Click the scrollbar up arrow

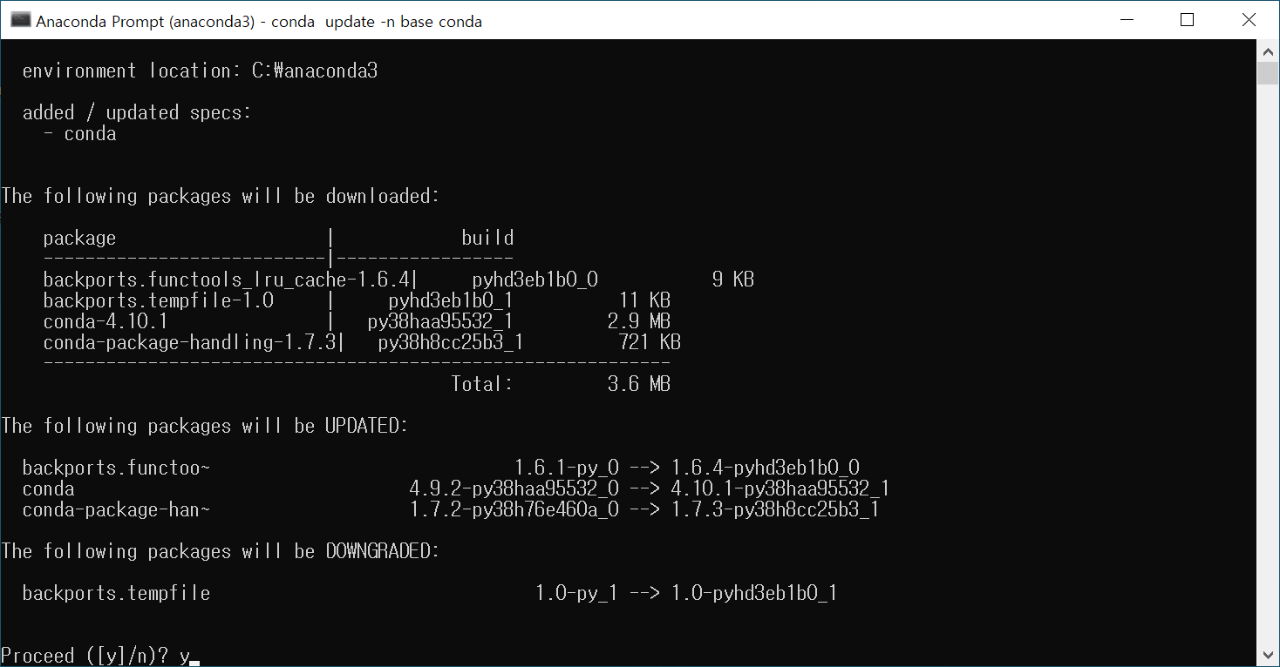point(1268,51)
